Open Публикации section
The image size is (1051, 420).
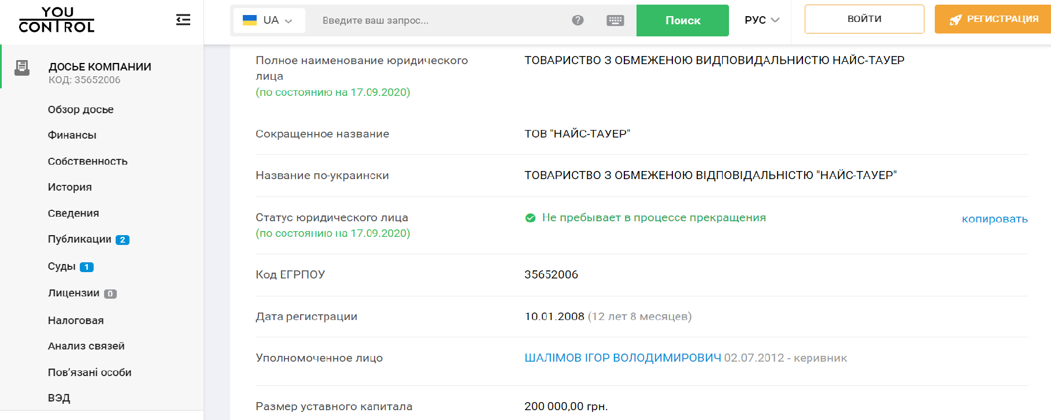tap(79, 239)
